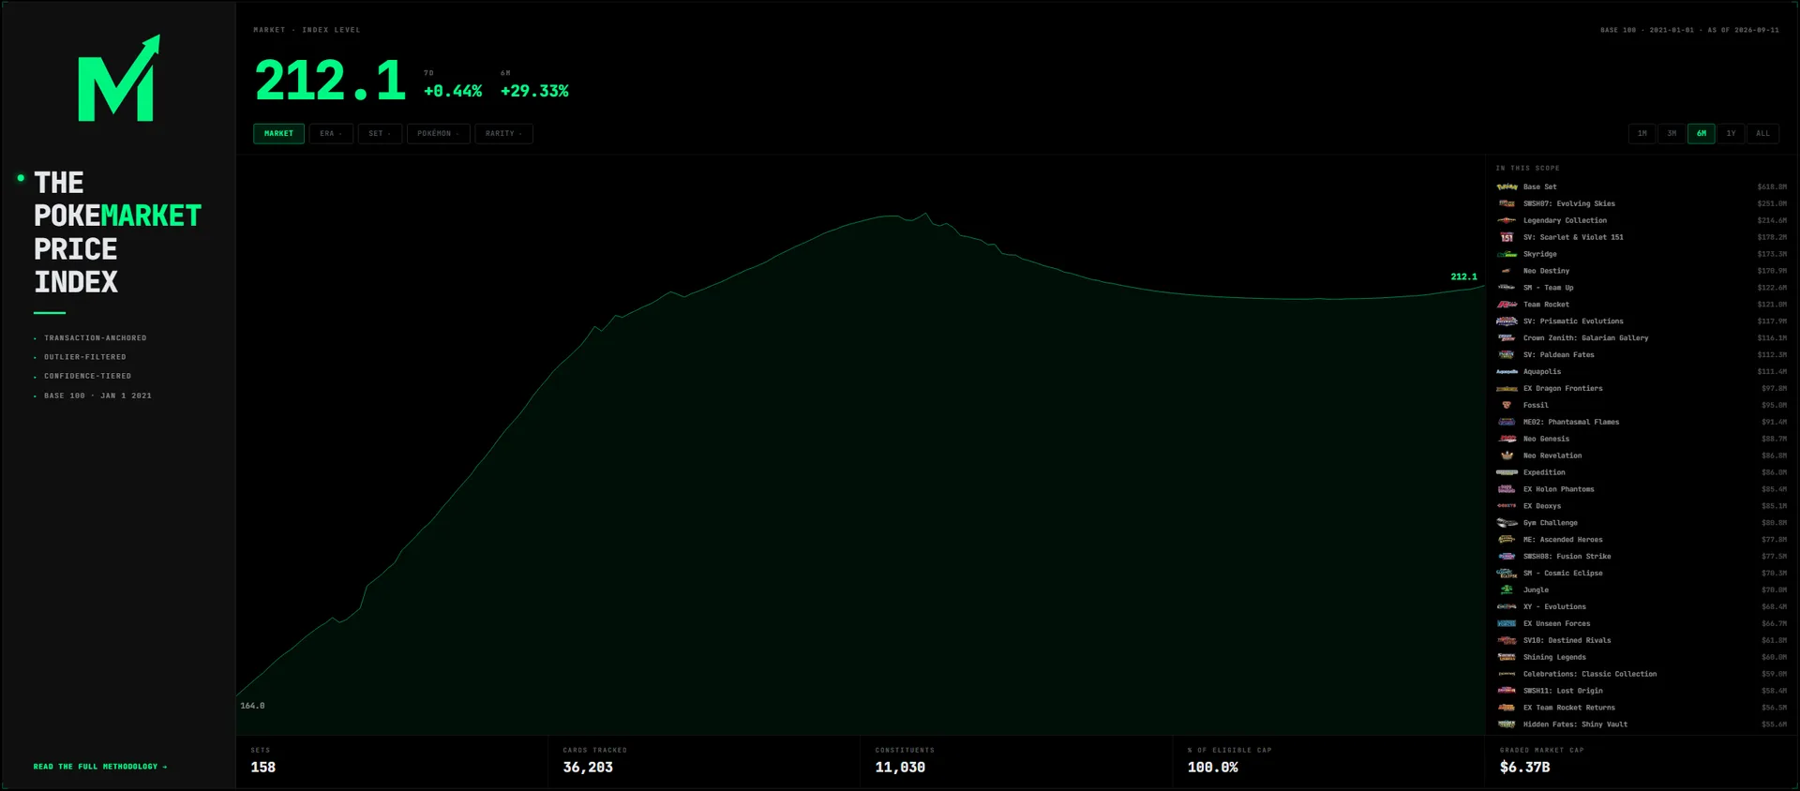
Task: Click the Skyridge set logo
Action: 1507,254
